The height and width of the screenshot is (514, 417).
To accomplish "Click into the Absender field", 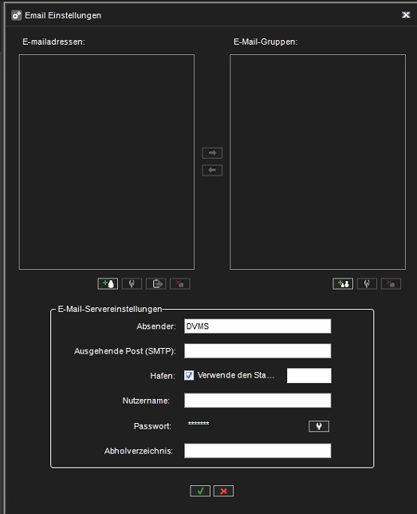I will pyautogui.click(x=258, y=326).
